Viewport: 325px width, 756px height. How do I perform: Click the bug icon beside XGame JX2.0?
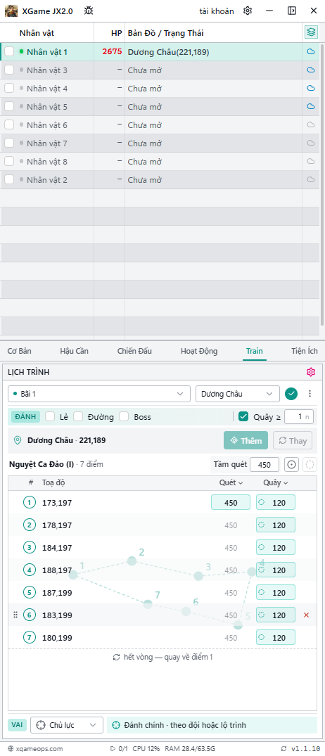[89, 11]
